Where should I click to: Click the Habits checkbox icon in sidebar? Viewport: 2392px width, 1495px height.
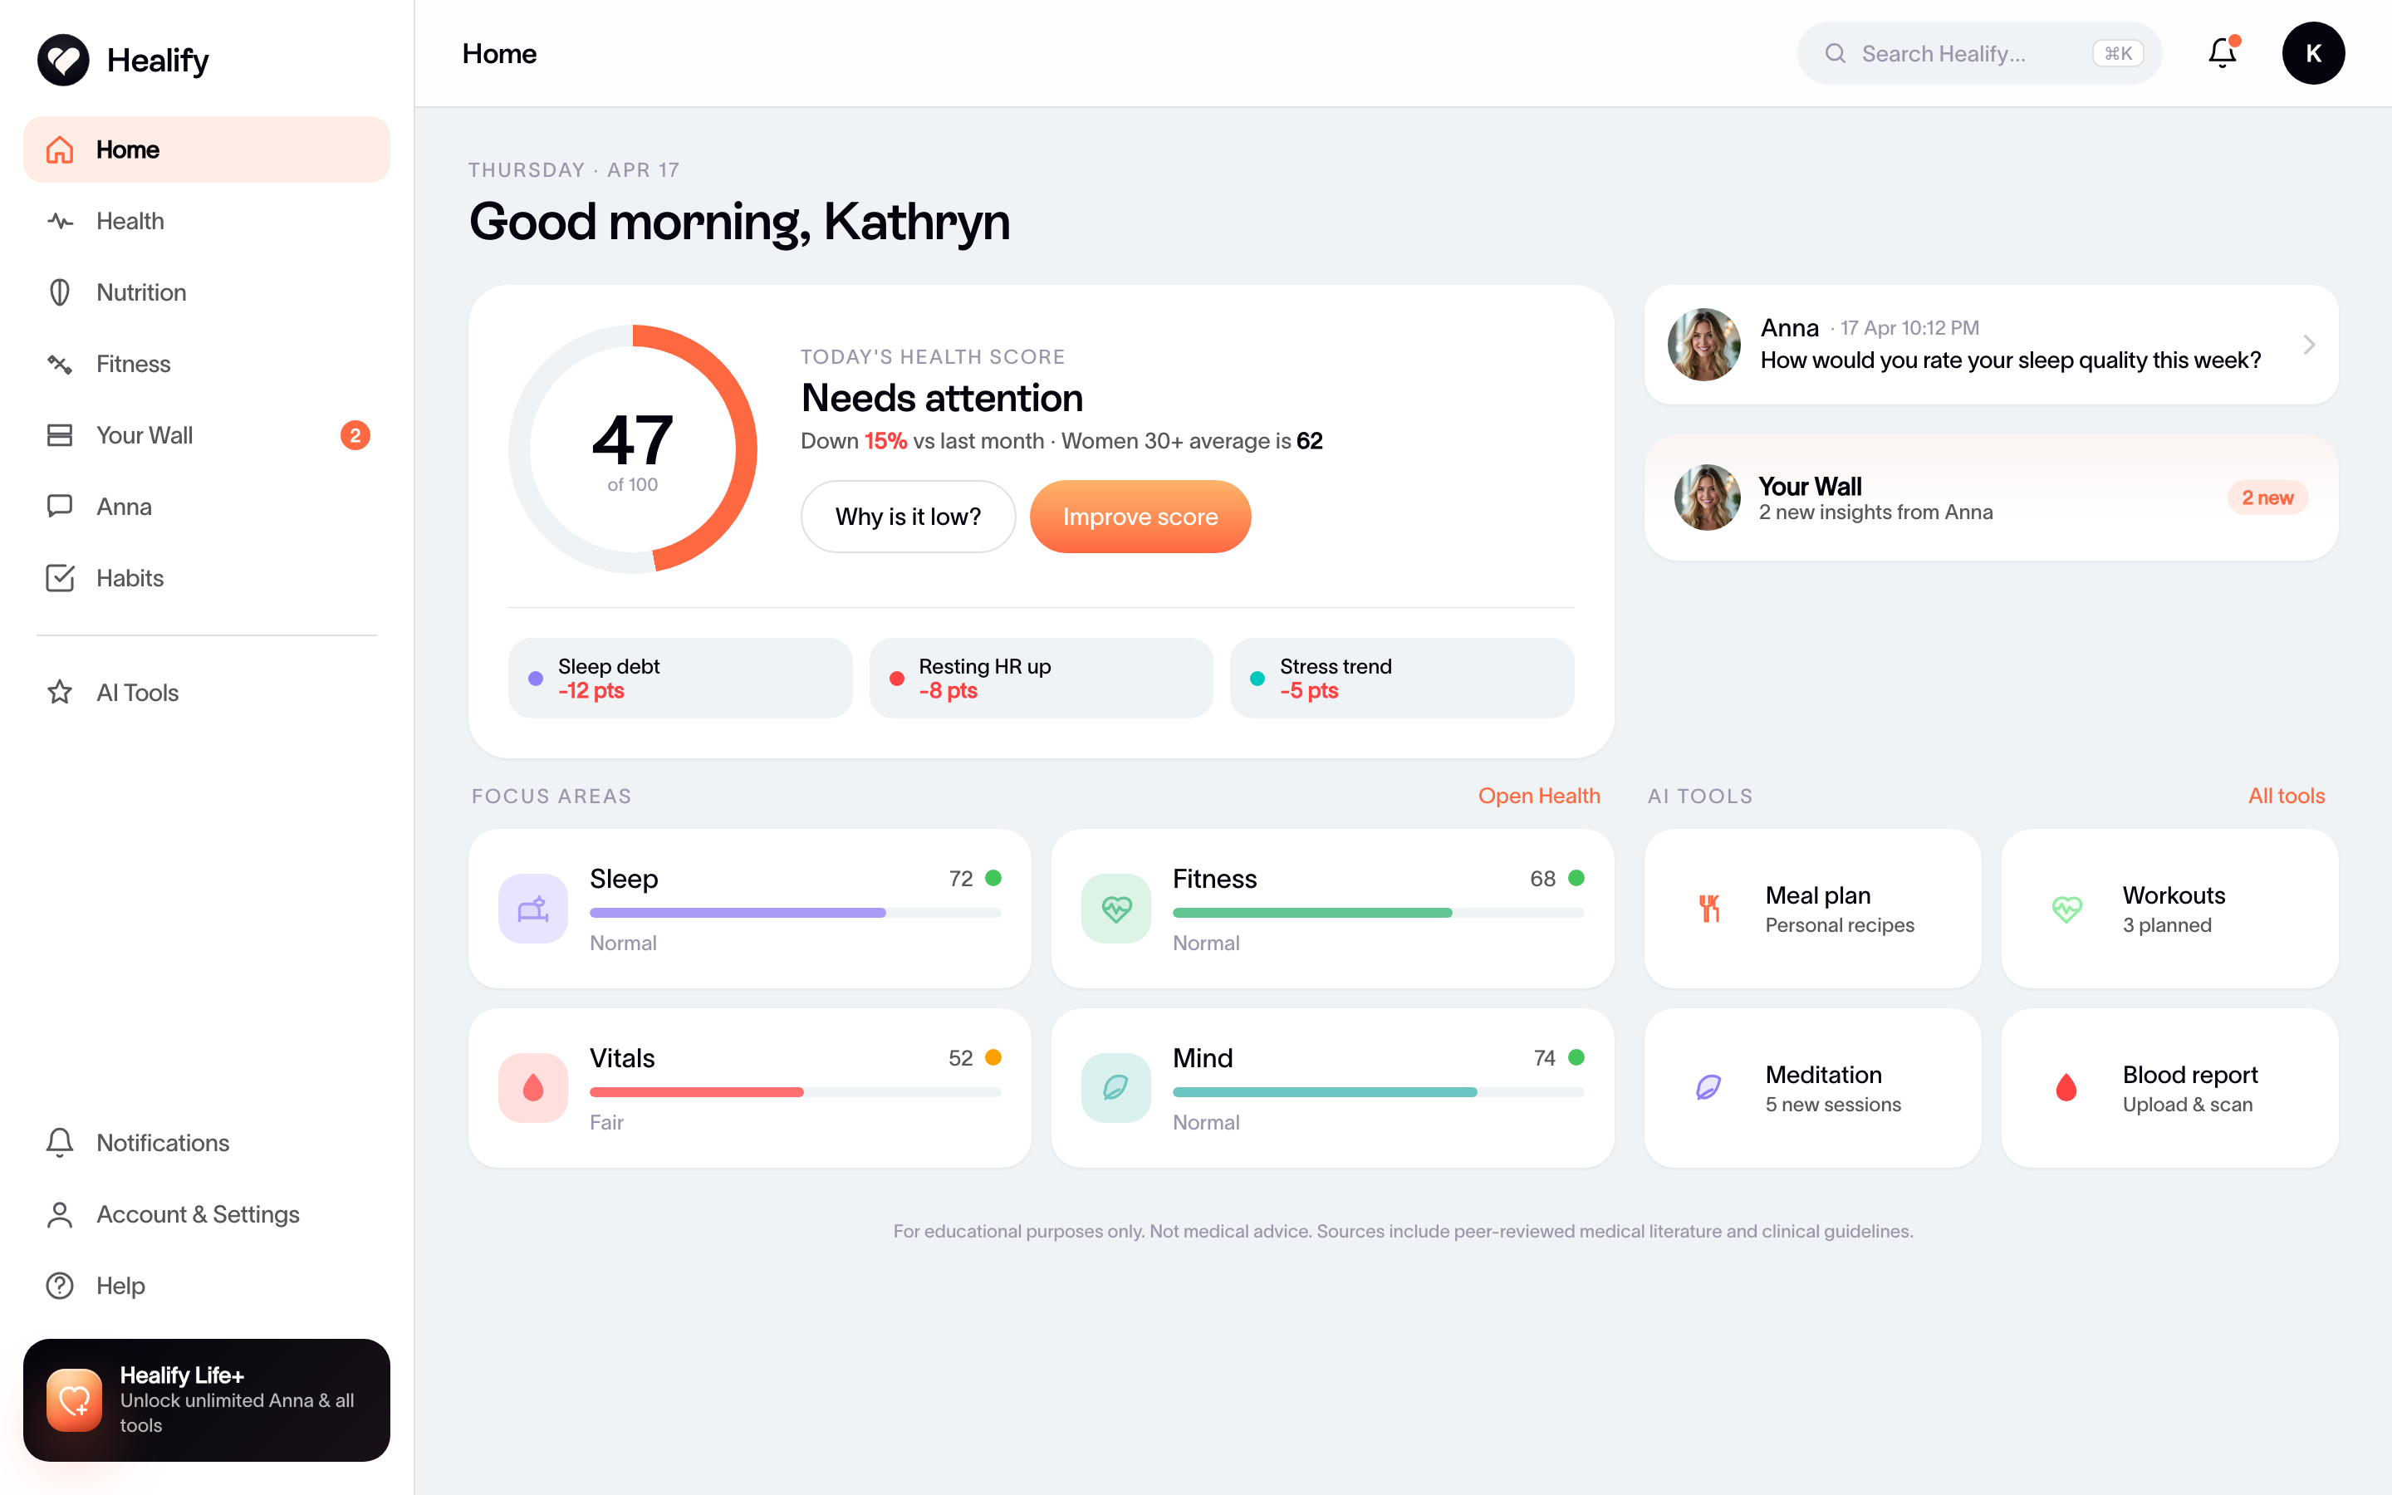(x=61, y=577)
